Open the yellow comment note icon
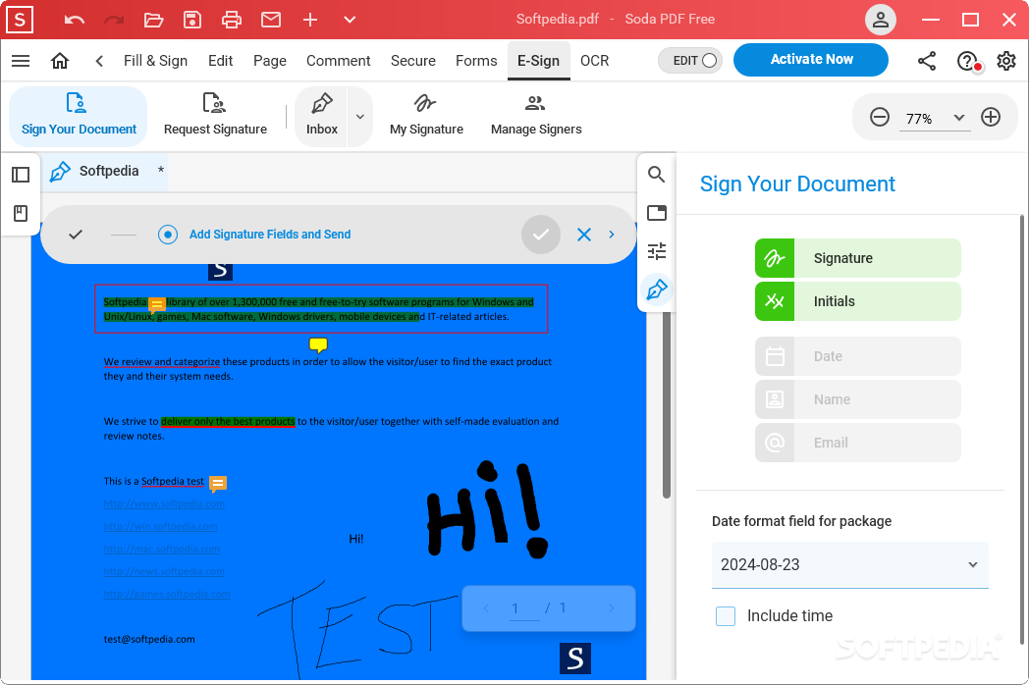 [318, 344]
